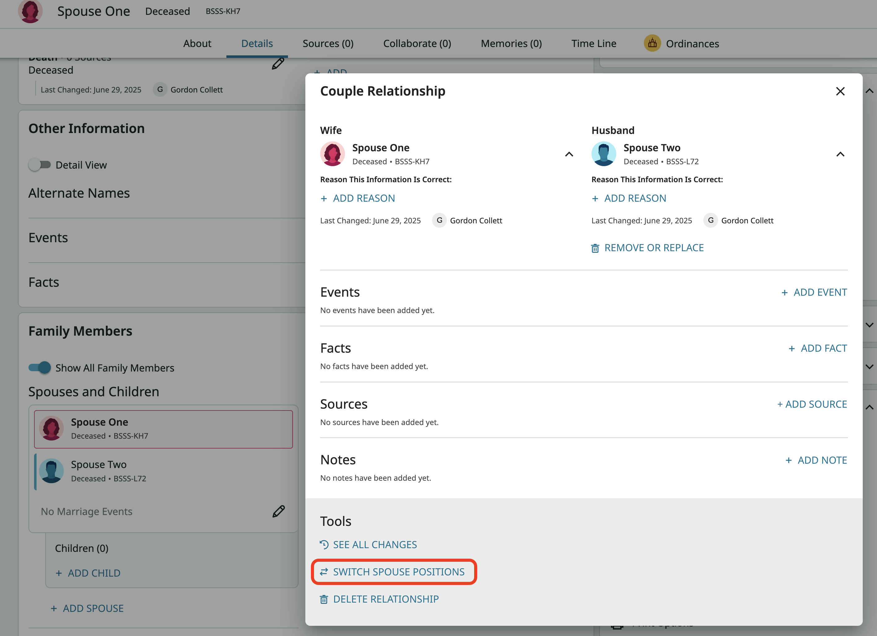Click Add Note in dialog
The height and width of the screenshot is (636, 877).
pos(816,460)
